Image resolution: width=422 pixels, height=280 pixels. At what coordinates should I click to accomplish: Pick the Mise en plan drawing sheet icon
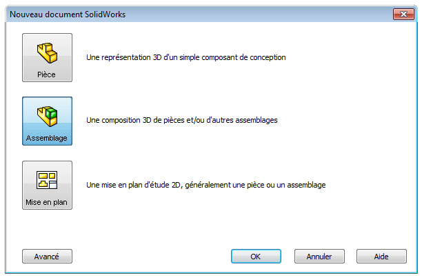pyautogui.click(x=47, y=180)
